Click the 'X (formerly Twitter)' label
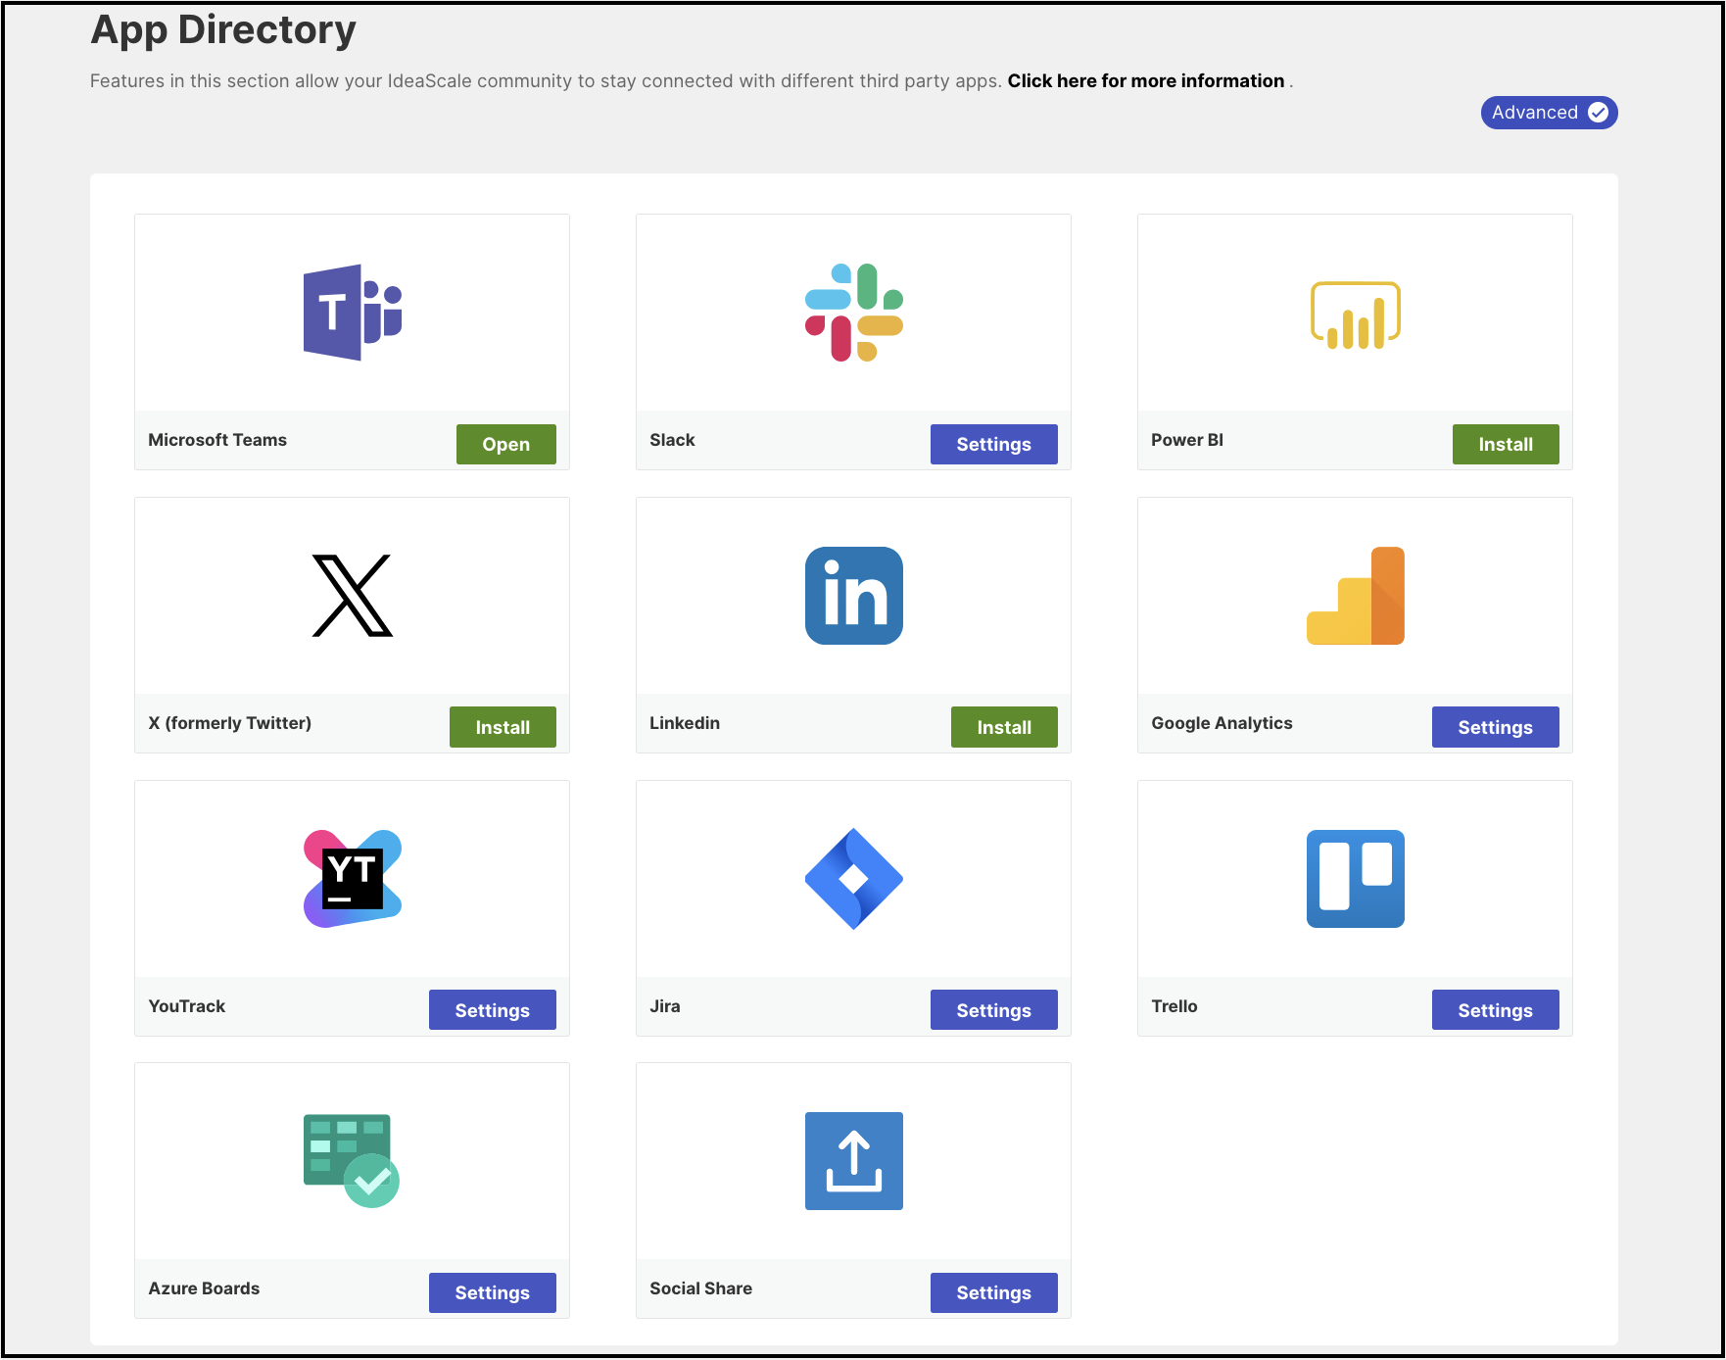 (x=230, y=723)
